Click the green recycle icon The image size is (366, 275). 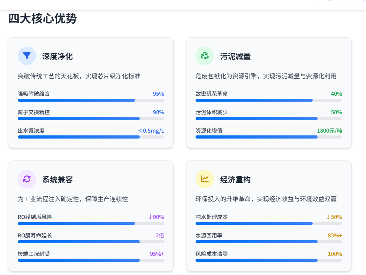[x=205, y=56]
